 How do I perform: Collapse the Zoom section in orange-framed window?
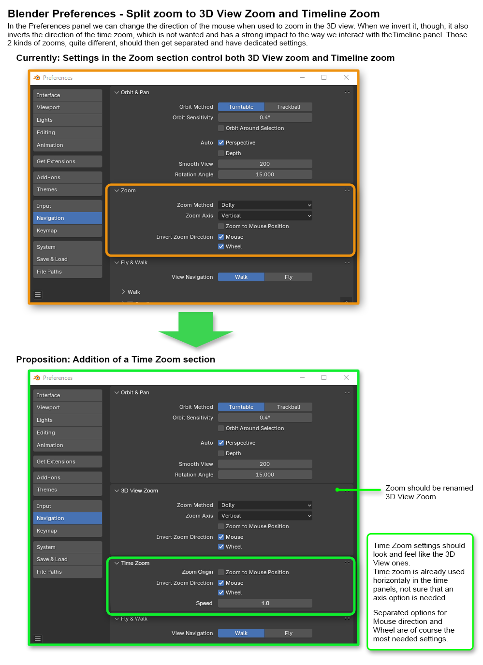pos(117,190)
